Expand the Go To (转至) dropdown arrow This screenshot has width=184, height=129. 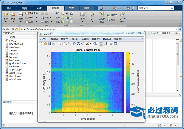pos(50,18)
